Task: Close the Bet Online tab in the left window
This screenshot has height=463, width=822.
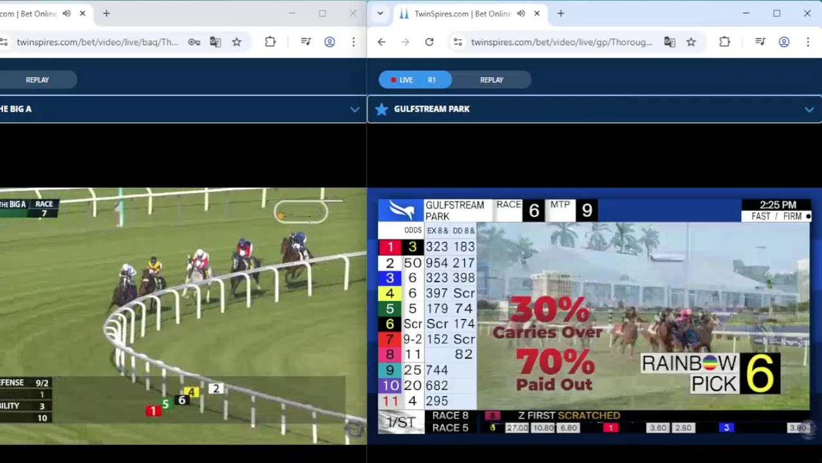Action: 82,14
